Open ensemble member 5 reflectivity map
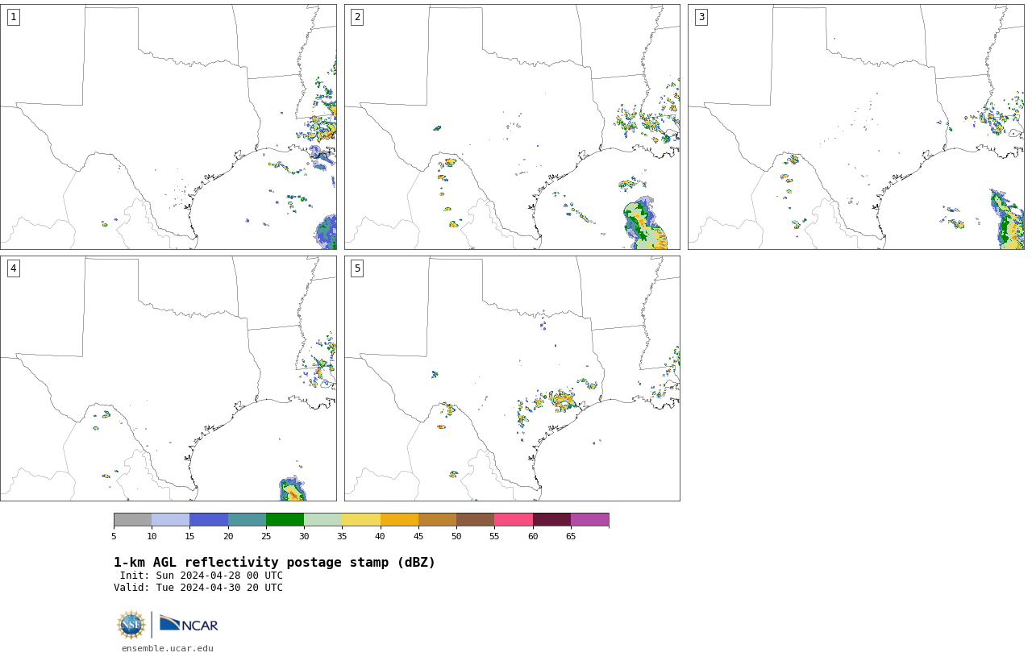Viewport: 1032px width, 657px height. [x=512, y=378]
